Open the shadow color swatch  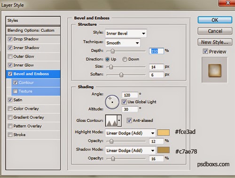tap(164, 150)
